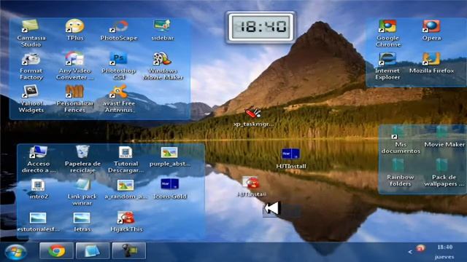Select the Icons-Gold file icon
The image size is (467, 262).
tap(169, 189)
